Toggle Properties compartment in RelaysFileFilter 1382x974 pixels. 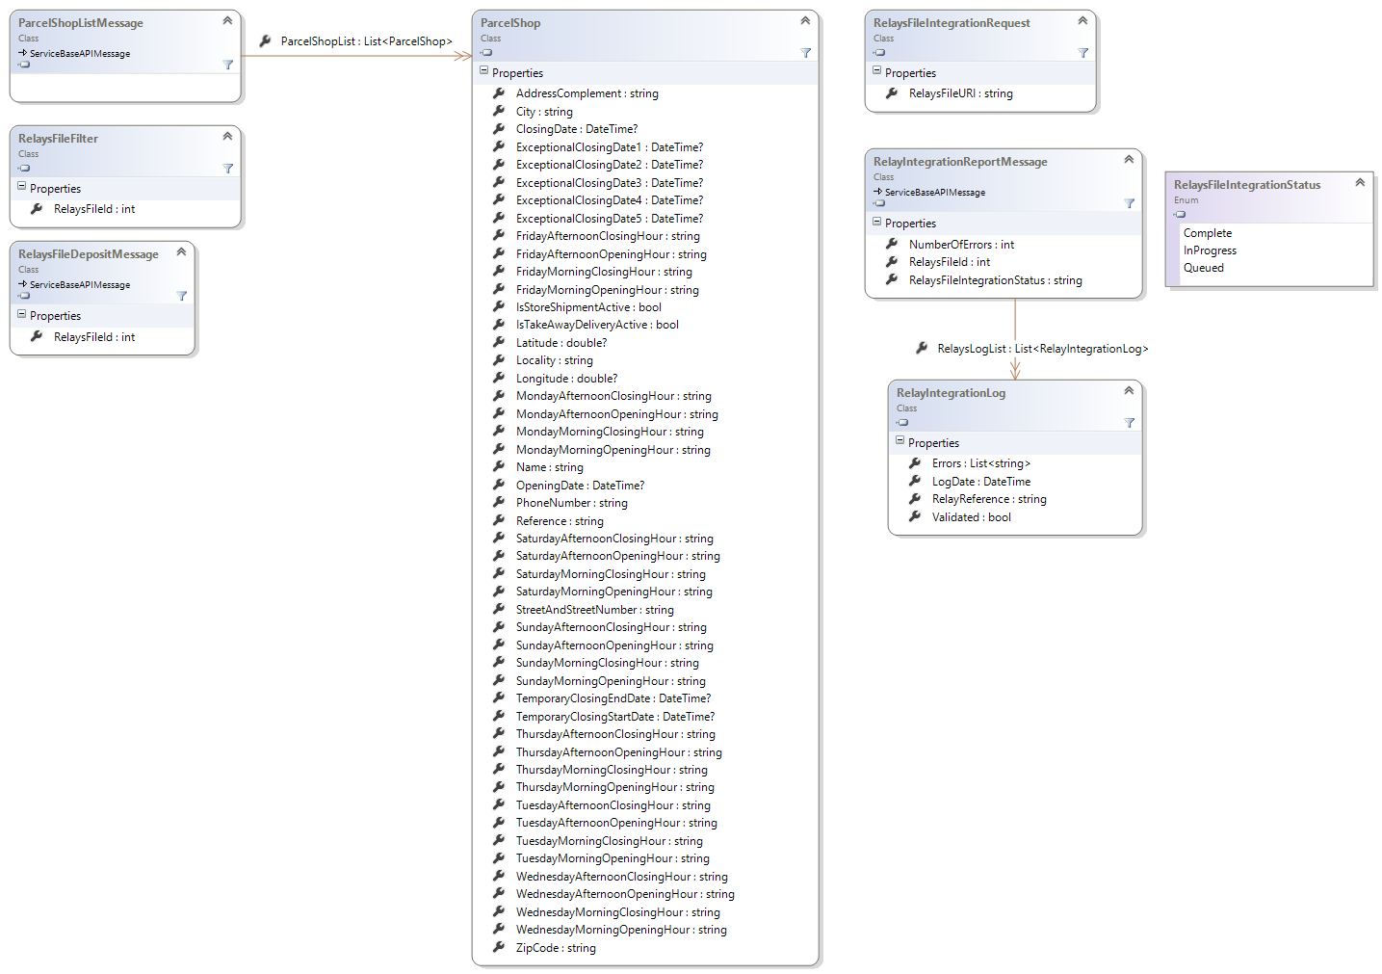coord(21,188)
